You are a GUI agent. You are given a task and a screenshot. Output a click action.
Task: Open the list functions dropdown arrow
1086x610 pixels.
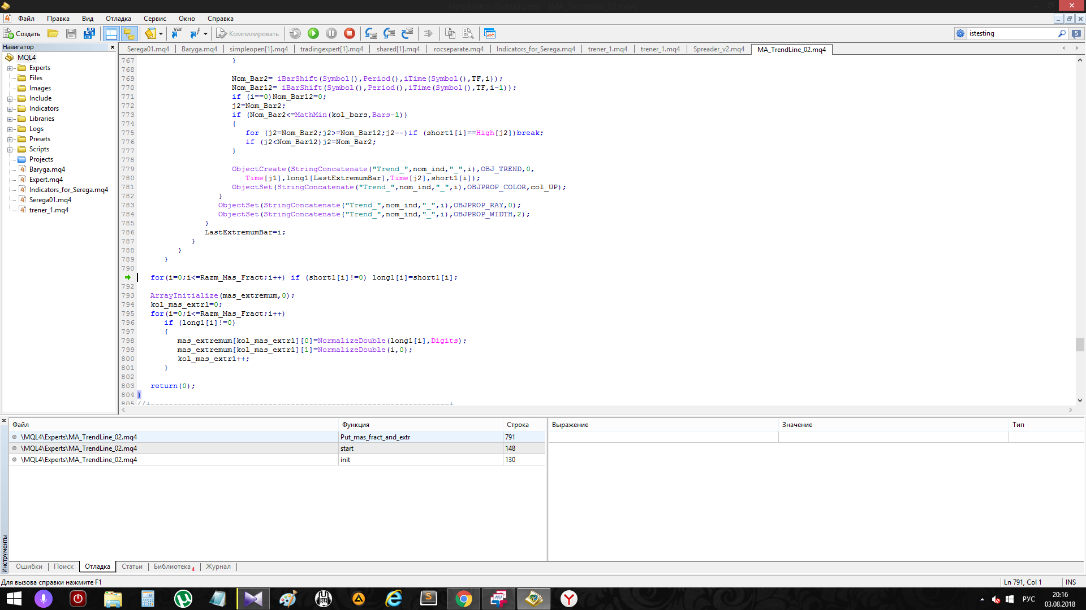point(205,33)
